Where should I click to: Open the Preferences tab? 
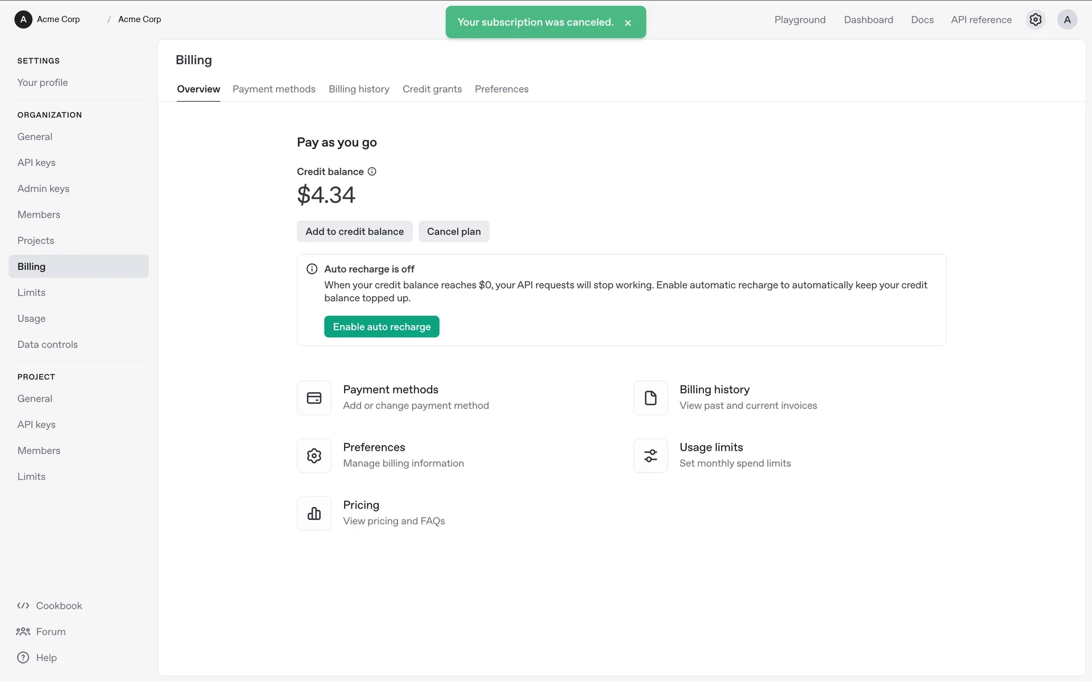502,89
